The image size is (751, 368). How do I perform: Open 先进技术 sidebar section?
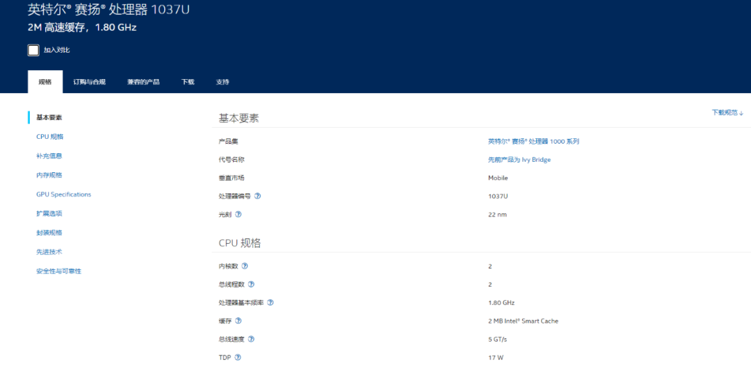pos(49,252)
